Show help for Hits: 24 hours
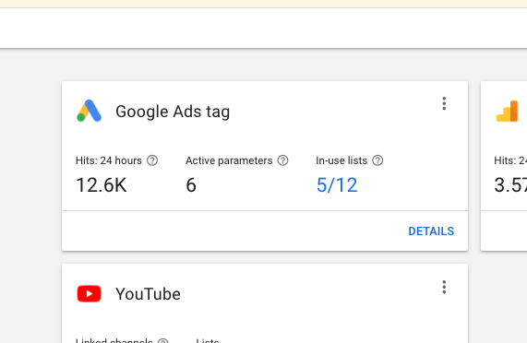 click(x=152, y=160)
